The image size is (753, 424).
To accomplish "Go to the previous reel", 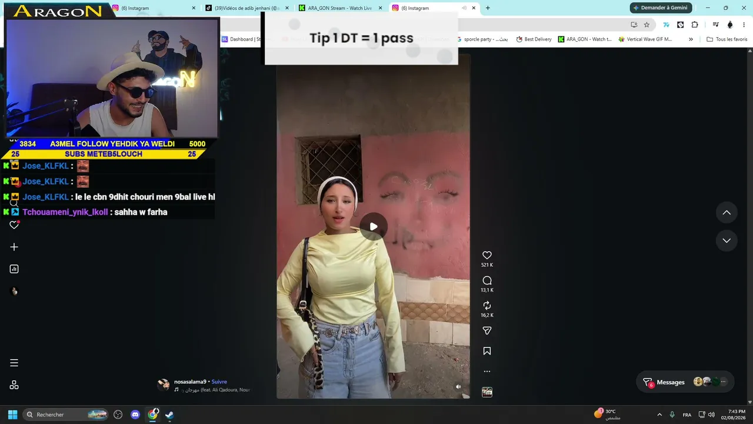I will 727,213.
